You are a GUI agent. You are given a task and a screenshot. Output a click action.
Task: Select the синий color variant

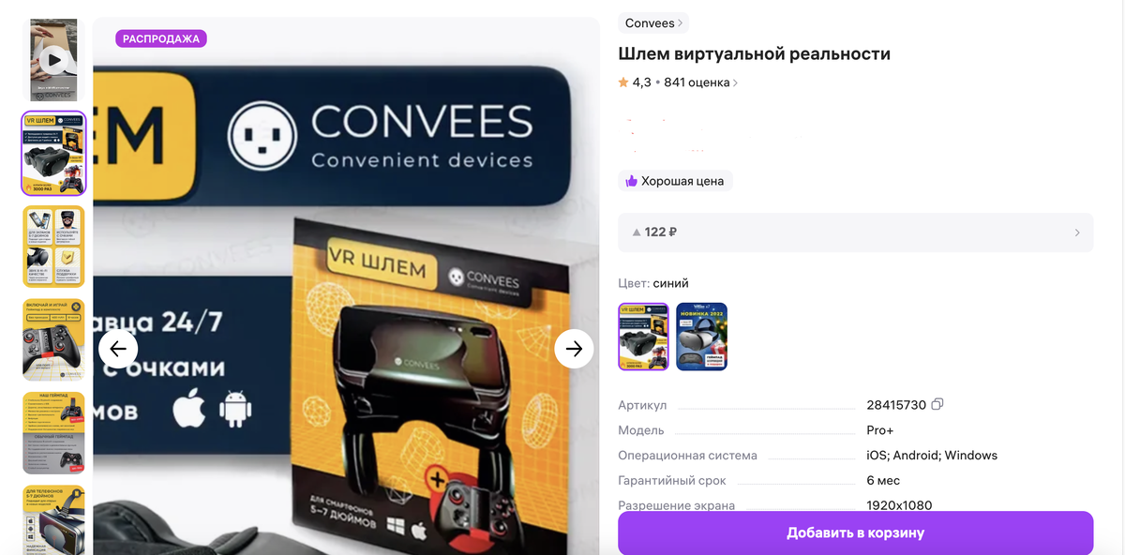[643, 337]
